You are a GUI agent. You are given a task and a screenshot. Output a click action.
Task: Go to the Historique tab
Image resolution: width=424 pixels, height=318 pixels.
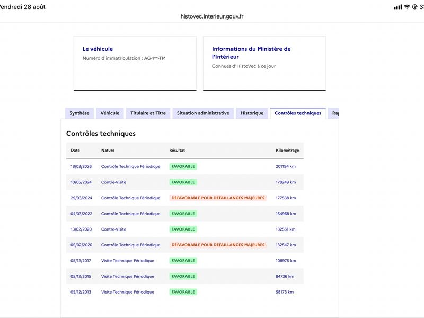[x=252, y=113]
